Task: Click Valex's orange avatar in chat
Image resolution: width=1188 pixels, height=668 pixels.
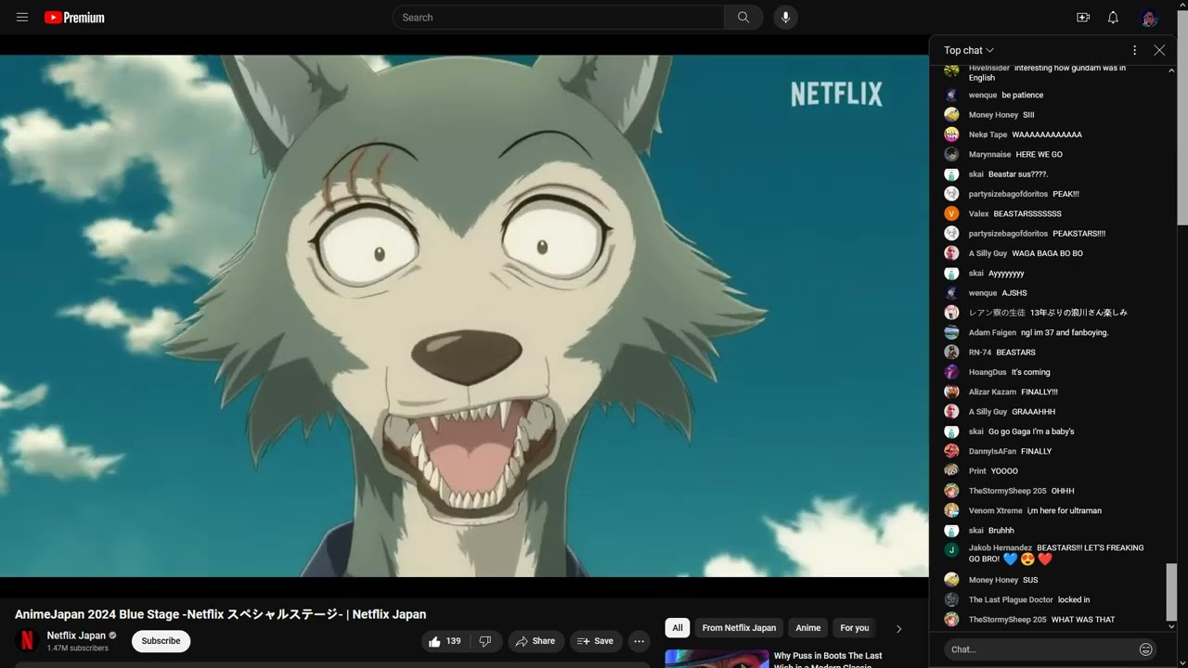Action: point(951,213)
